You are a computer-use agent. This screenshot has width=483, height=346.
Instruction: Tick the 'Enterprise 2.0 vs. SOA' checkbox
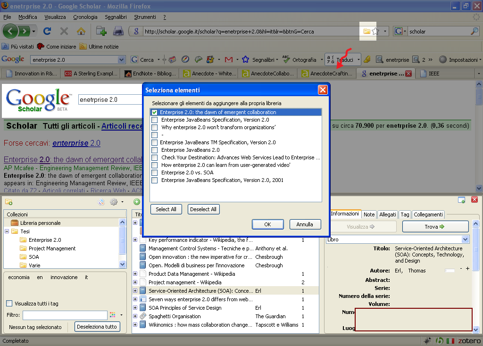(x=154, y=173)
